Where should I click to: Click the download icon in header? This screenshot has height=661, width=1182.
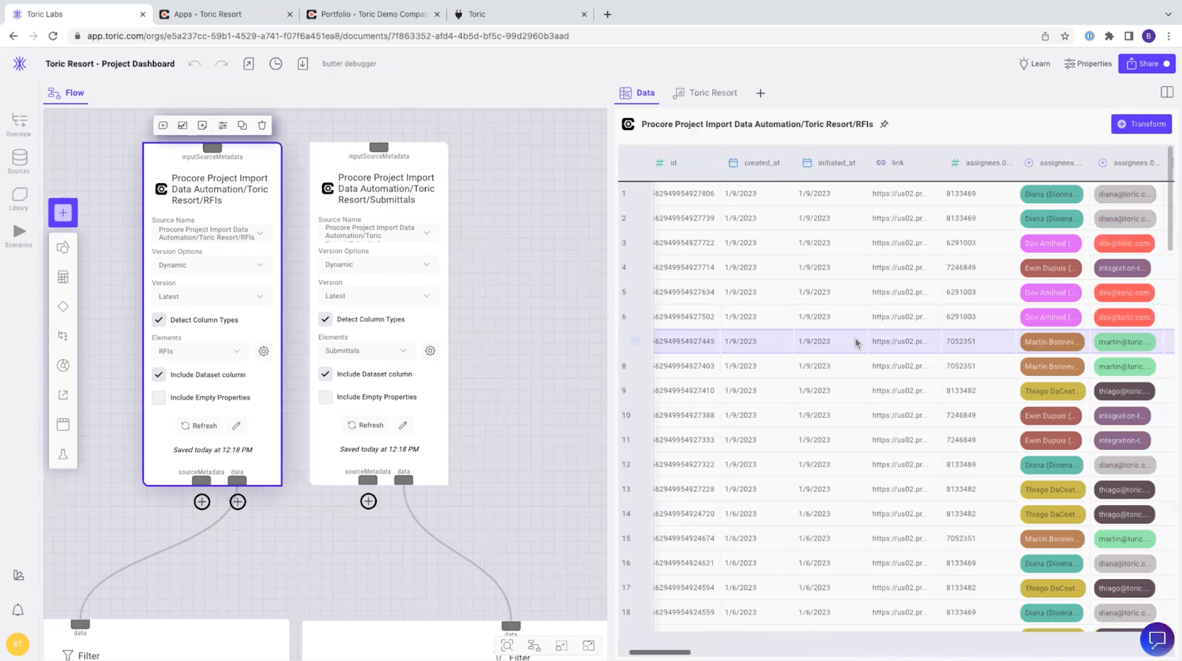pos(303,64)
